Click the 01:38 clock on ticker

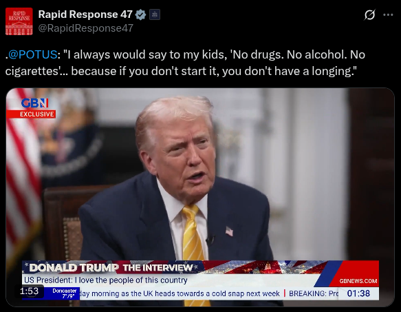(x=358, y=293)
